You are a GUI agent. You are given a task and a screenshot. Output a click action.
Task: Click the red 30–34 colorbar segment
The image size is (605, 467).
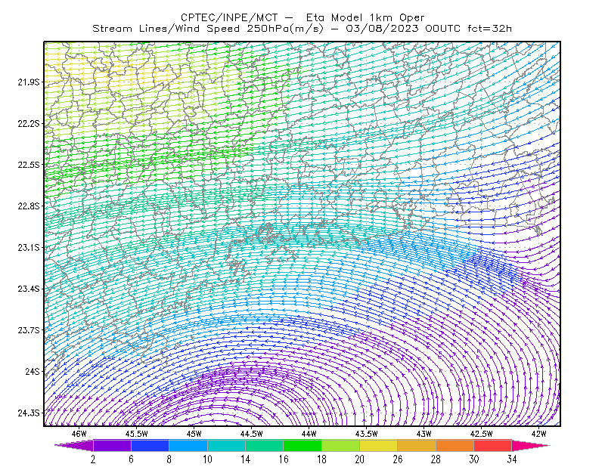coord(493,445)
